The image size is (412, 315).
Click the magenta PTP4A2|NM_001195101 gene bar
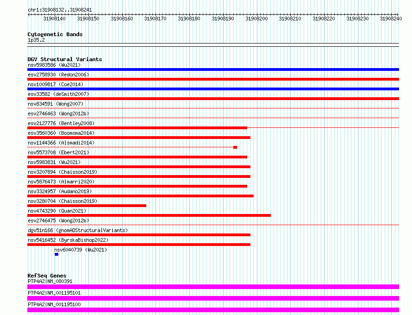pos(213,298)
